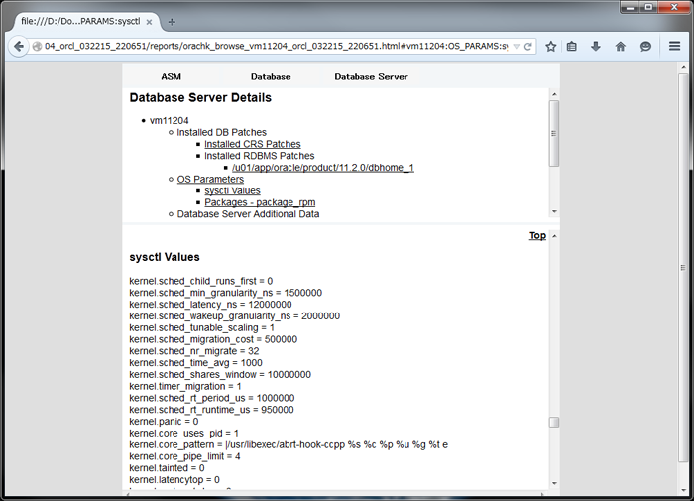This screenshot has height=501, width=694.
Task: Minimize the browser window
Action: coord(630,7)
